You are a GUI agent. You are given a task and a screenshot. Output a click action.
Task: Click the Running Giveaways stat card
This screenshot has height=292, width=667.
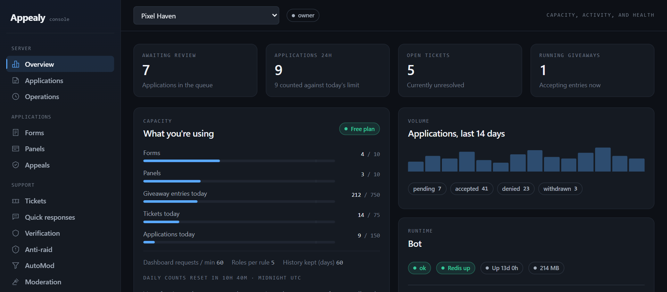[x=592, y=70]
